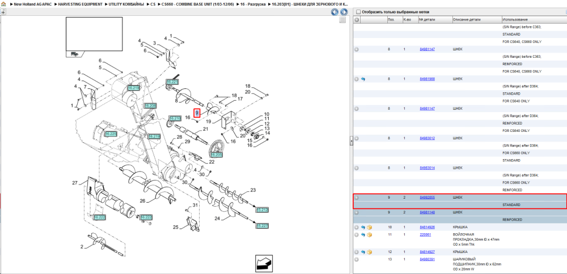Open part number link 84814926

[x=427, y=228]
